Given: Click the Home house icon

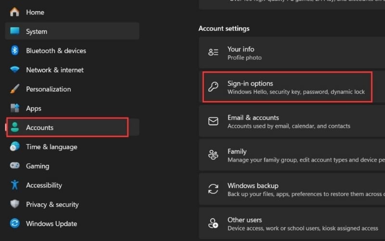Looking at the screenshot, I should click(x=14, y=12).
